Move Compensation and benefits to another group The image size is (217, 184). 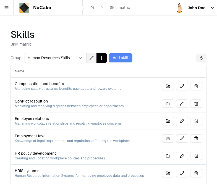[x=168, y=86]
